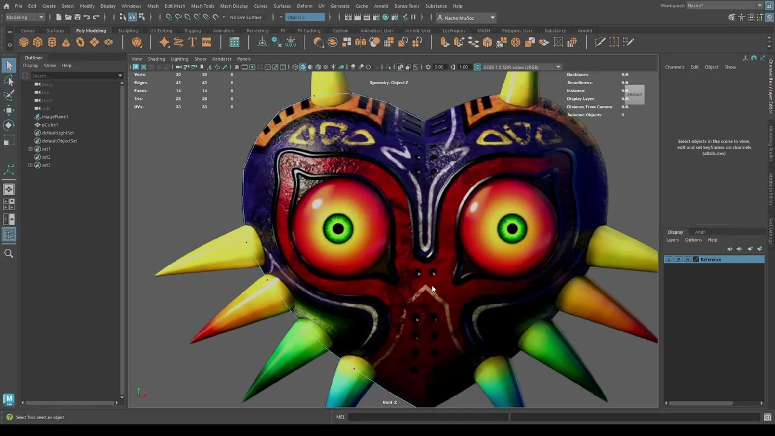The image size is (775, 436).
Task: Click the magnifier search icon in toolbox
Action: tap(9, 254)
